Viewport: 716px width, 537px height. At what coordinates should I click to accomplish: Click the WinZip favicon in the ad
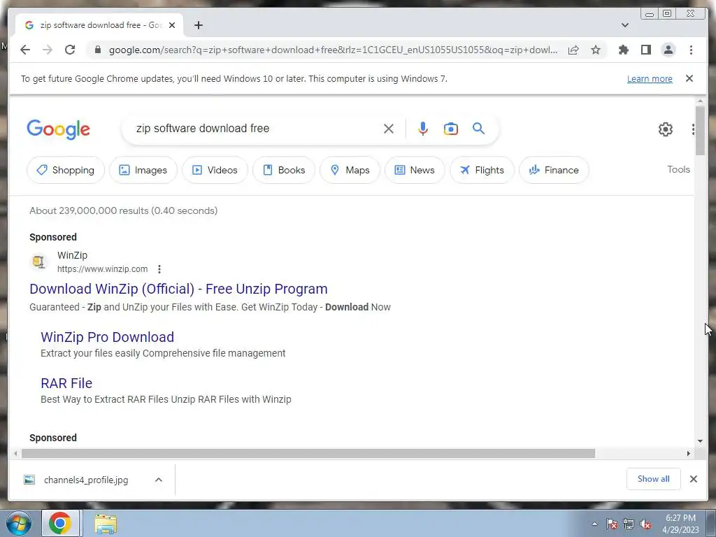point(39,262)
